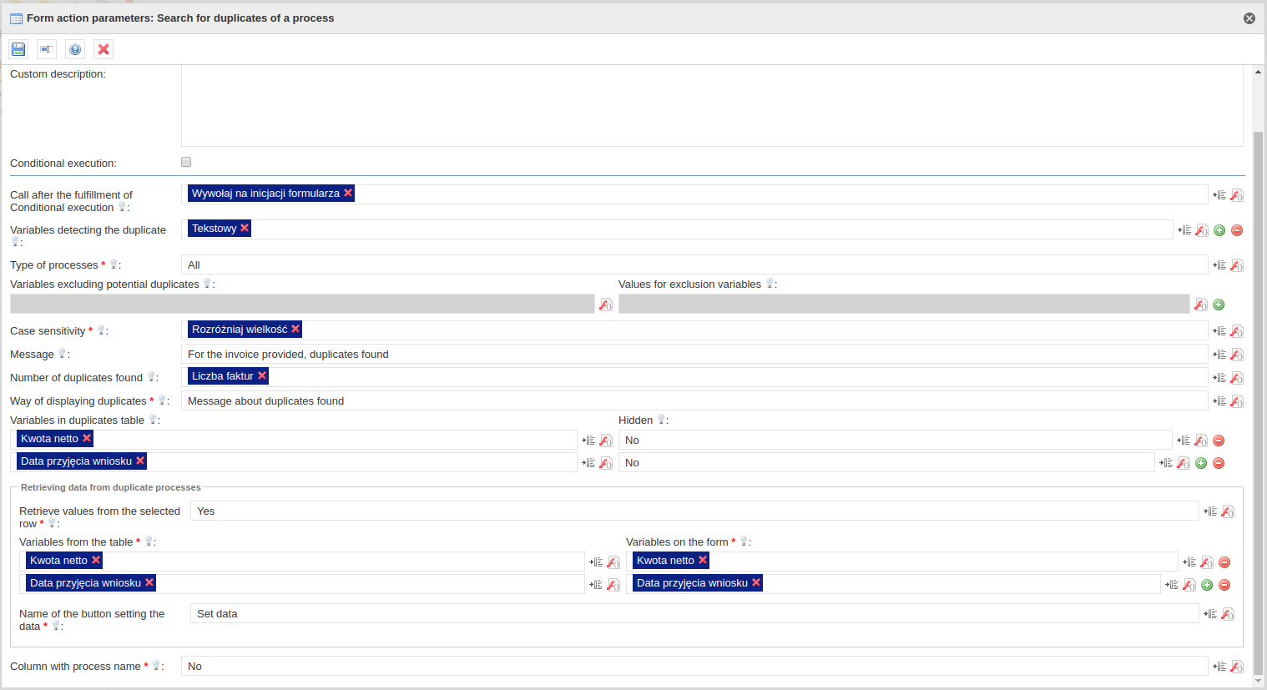Show hint bulb for Case sensitivity
Viewport: 1267px width, 690px height.
tap(101, 330)
